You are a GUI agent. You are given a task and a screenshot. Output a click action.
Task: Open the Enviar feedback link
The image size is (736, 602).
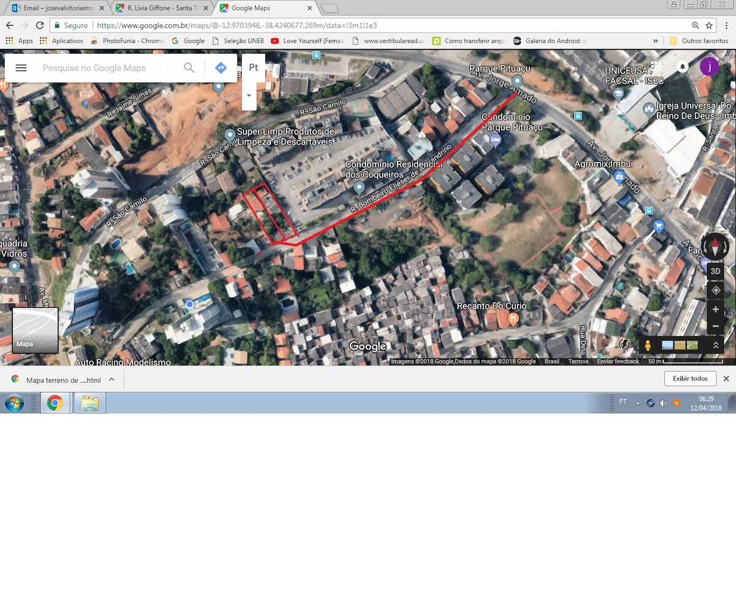pyautogui.click(x=618, y=362)
